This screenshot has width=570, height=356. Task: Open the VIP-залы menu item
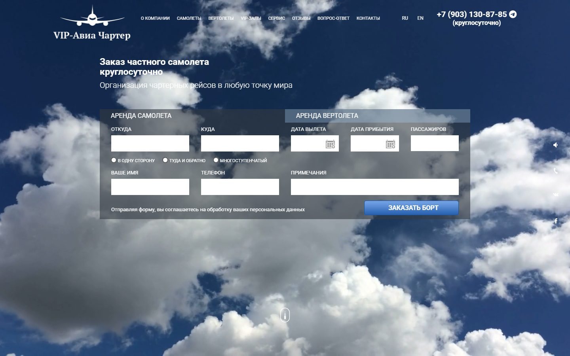251,18
